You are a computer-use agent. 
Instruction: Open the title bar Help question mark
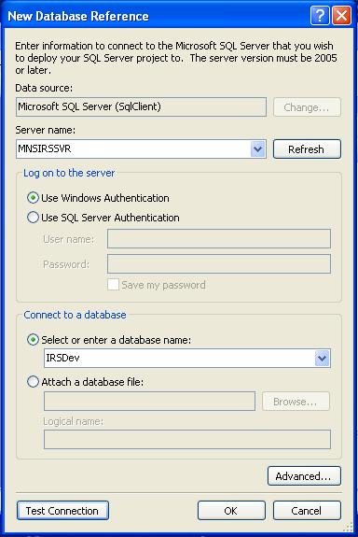coord(320,16)
